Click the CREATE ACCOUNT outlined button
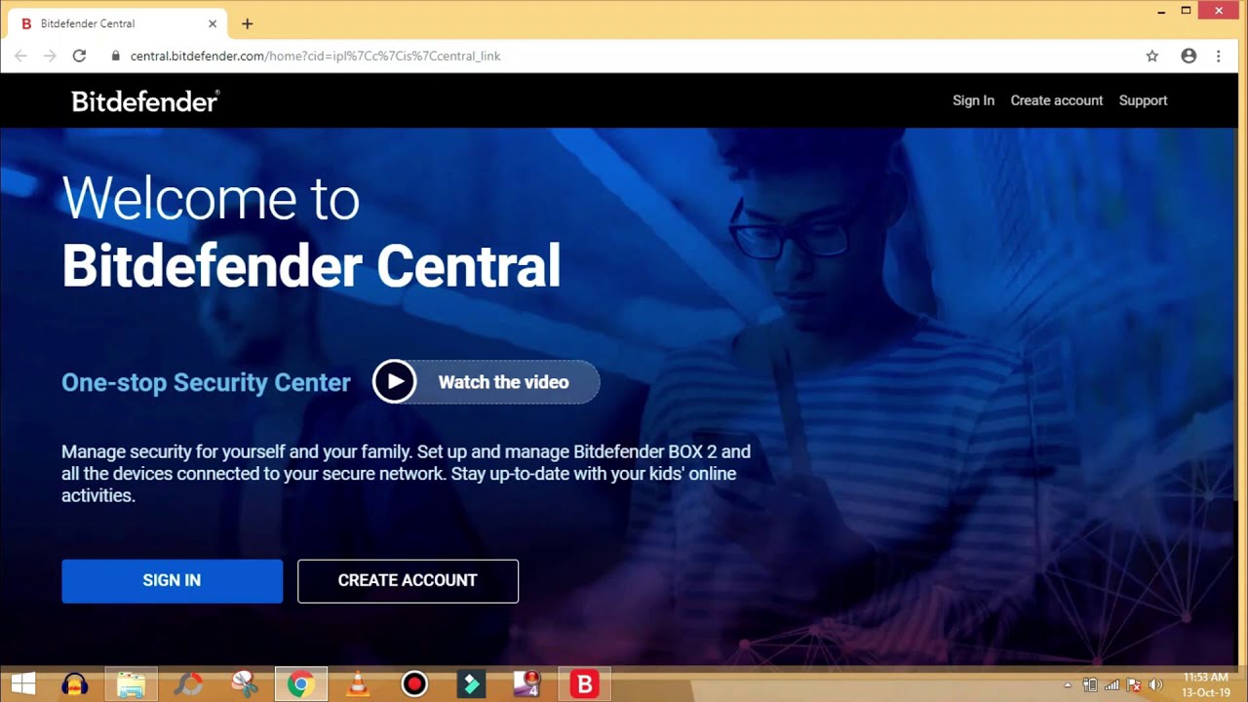Screen dimensions: 1248x702 tap(408, 581)
